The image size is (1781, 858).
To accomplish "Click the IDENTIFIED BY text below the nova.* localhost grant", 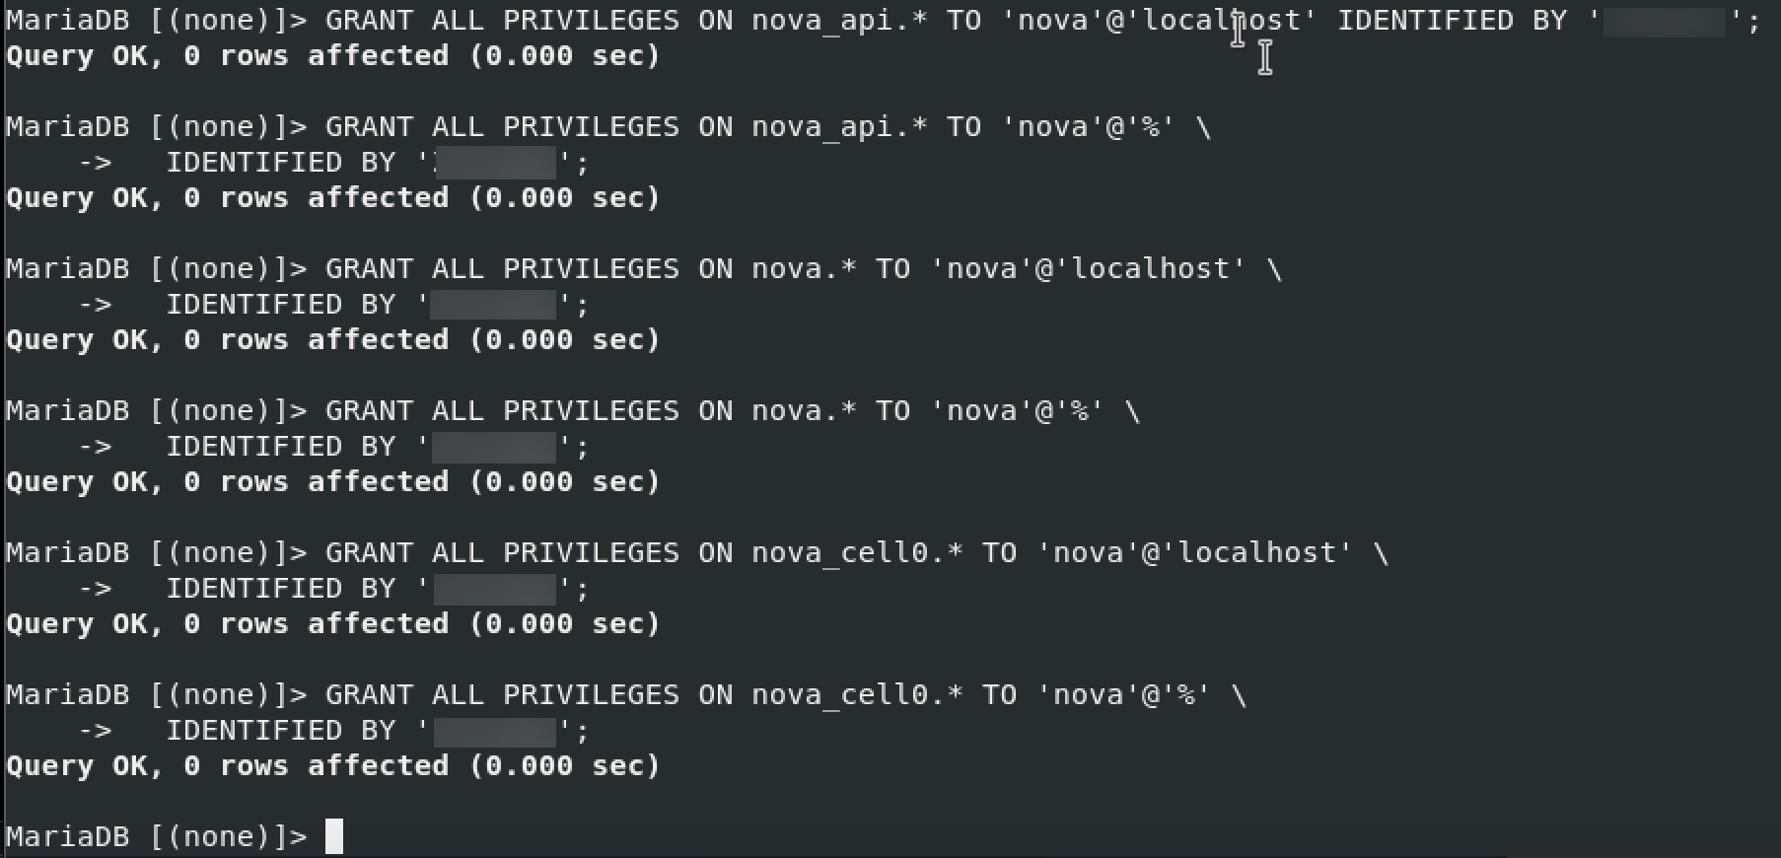I will click(x=281, y=305).
